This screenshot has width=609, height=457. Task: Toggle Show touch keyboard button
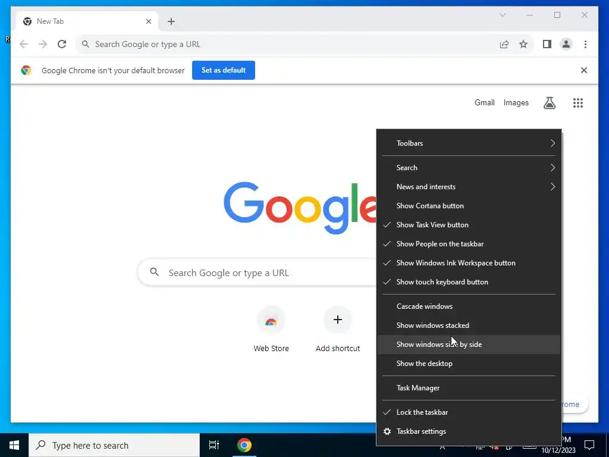(469, 282)
